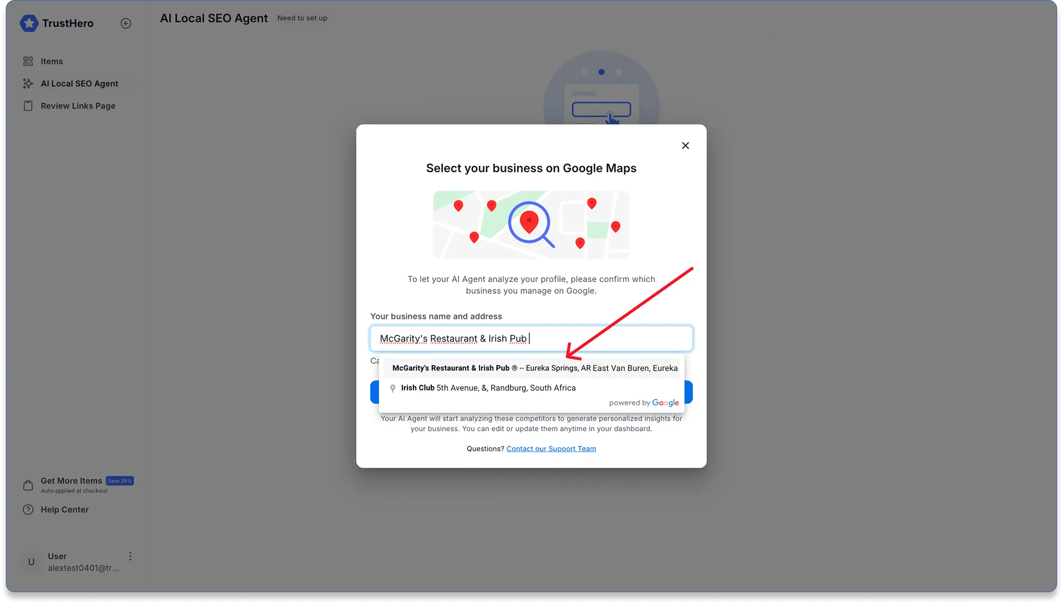
Task: Click the map pin icon beside Irish Club
Action: [x=393, y=389]
